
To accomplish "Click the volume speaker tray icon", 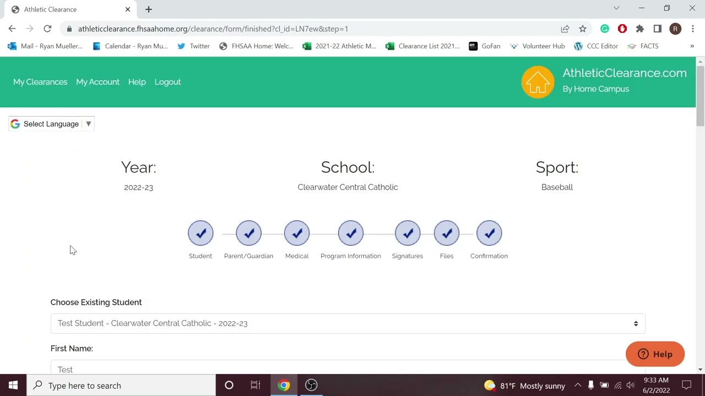I will click(x=631, y=386).
